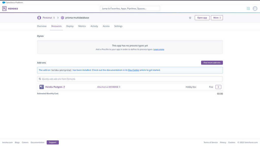260x146 pixels.
Task: Click the Free price text
Action: (211, 87)
